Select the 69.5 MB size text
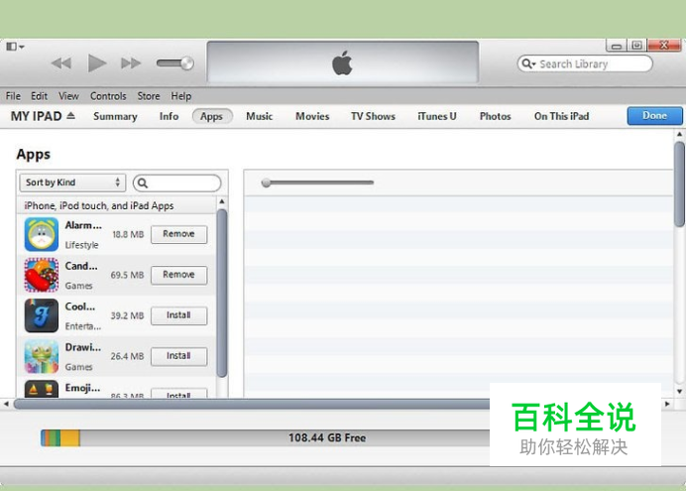This screenshot has height=491, width=686. (x=127, y=276)
